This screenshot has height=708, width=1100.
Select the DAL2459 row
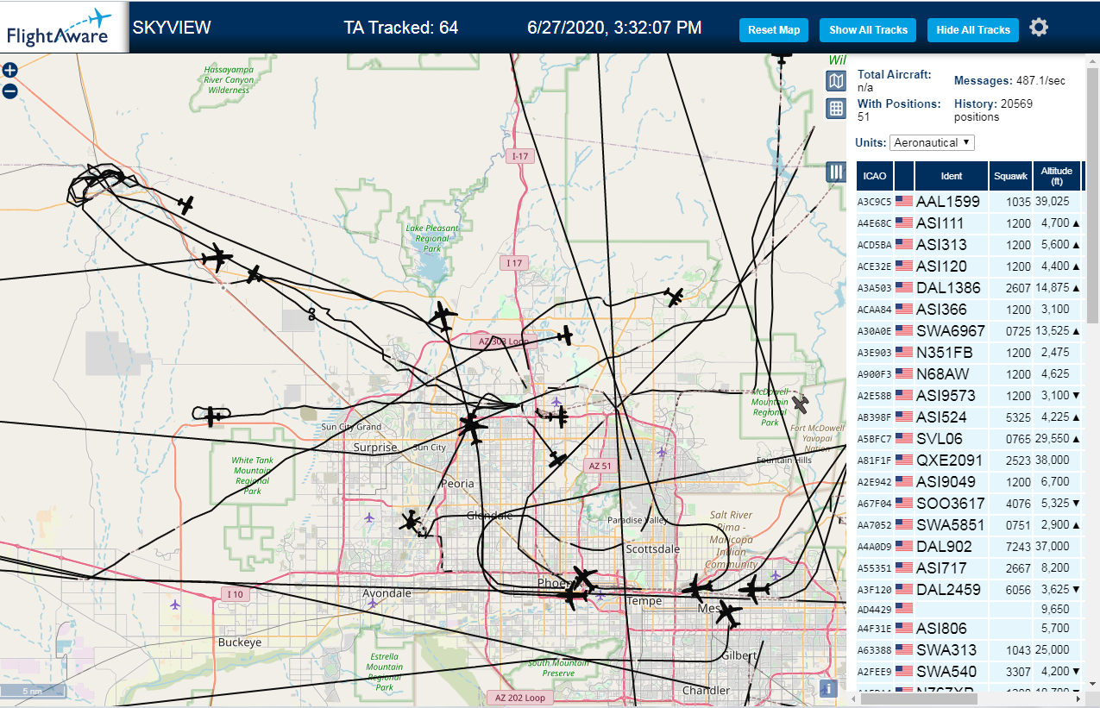tap(970, 589)
